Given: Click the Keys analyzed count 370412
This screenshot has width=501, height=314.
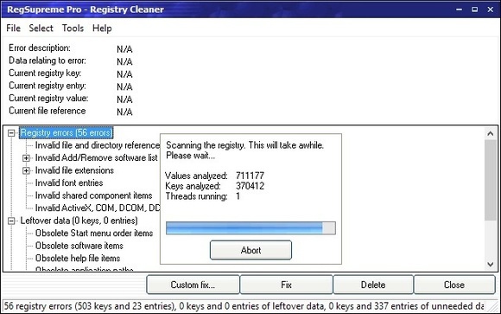Looking at the screenshot, I should click(x=250, y=186).
